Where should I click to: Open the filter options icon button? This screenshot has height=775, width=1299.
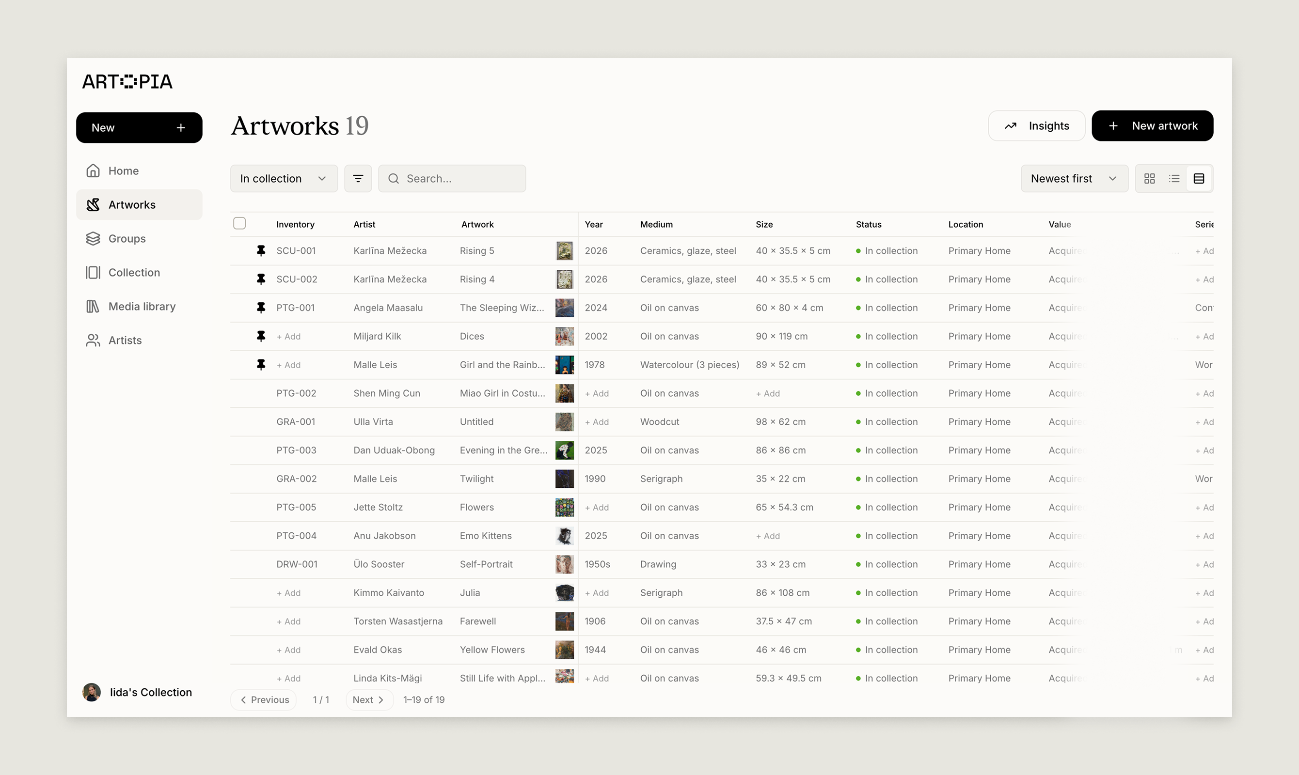coord(358,179)
